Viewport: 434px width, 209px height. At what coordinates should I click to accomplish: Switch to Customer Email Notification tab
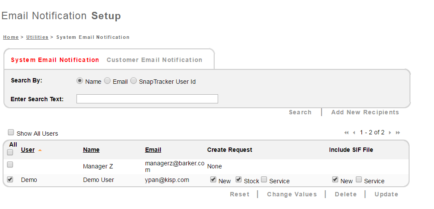[154, 60]
